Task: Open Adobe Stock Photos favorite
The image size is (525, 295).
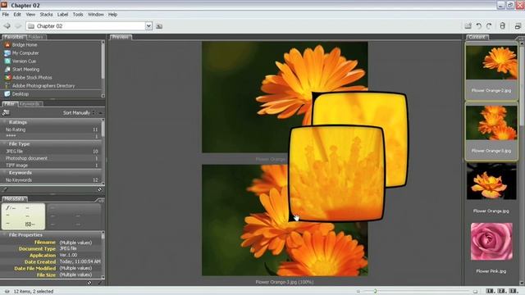Action: point(32,77)
